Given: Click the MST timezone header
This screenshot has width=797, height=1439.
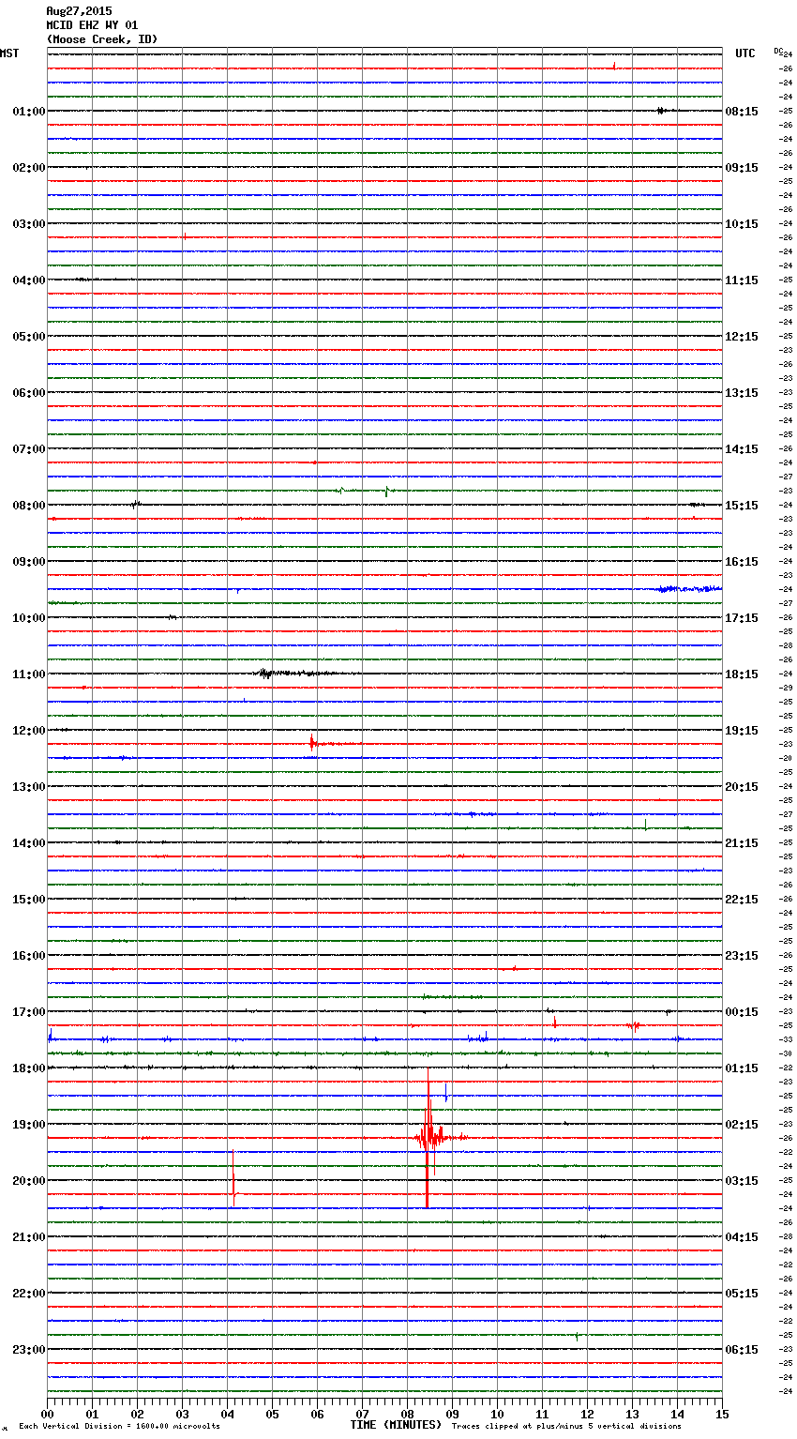Looking at the screenshot, I should (x=9, y=53).
